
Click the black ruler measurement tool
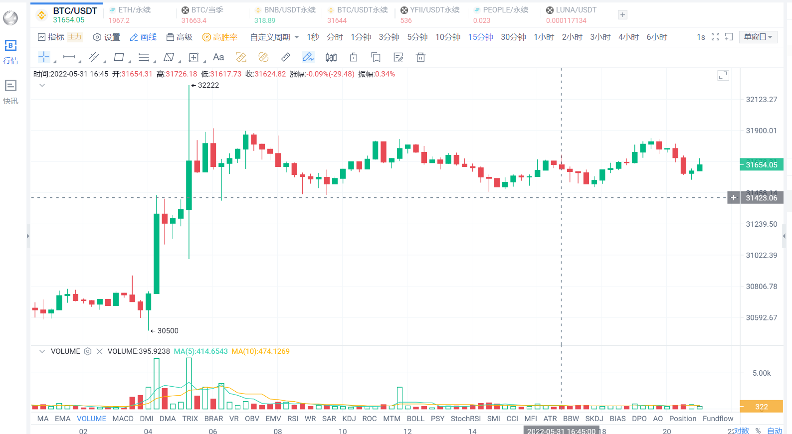tap(286, 57)
